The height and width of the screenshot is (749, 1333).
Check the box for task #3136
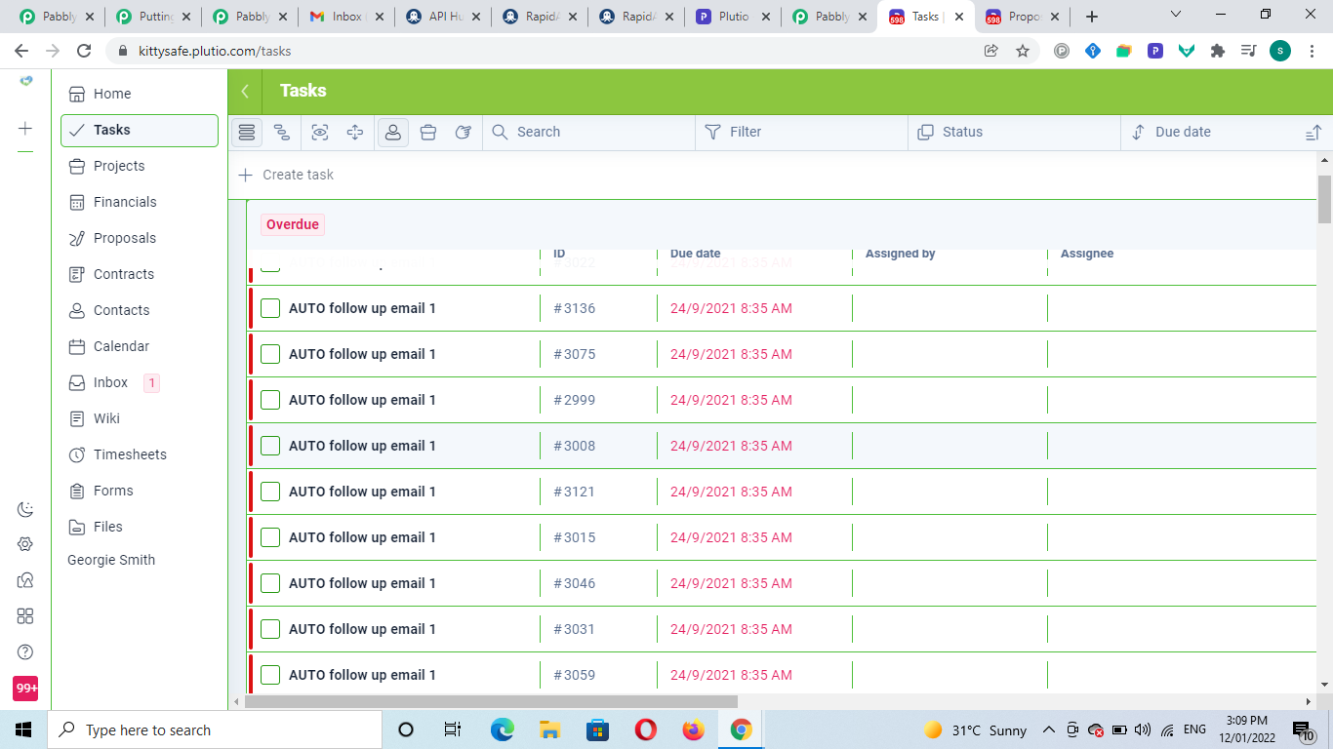(x=270, y=308)
